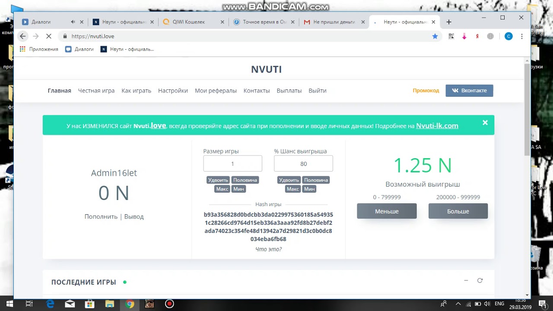Launch Microsoft Edge from the taskbar
The height and width of the screenshot is (311, 553).
tap(50, 304)
